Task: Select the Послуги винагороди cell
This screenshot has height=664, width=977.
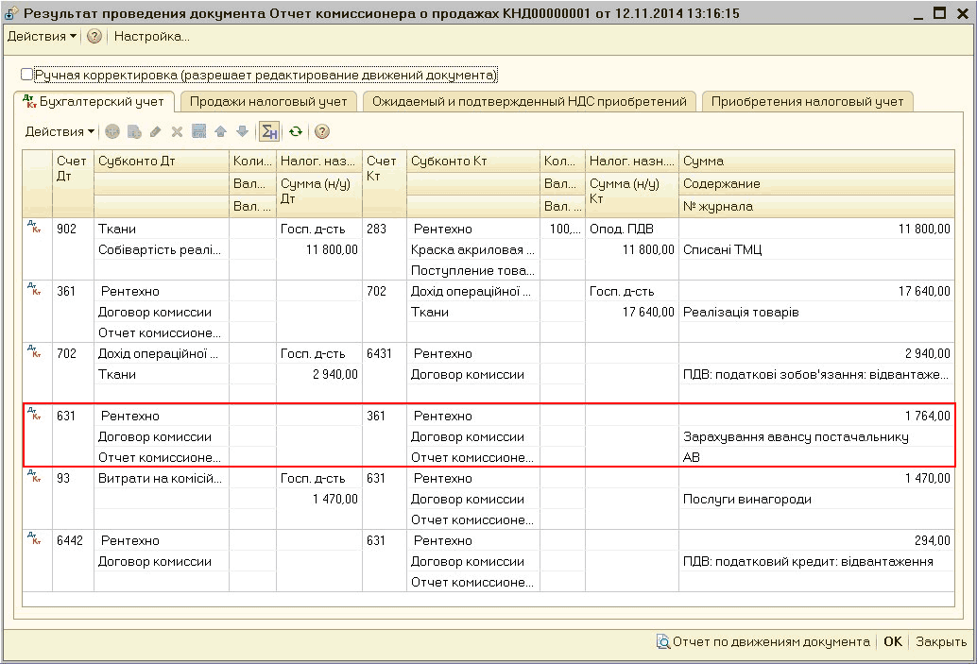Action: tap(816, 499)
